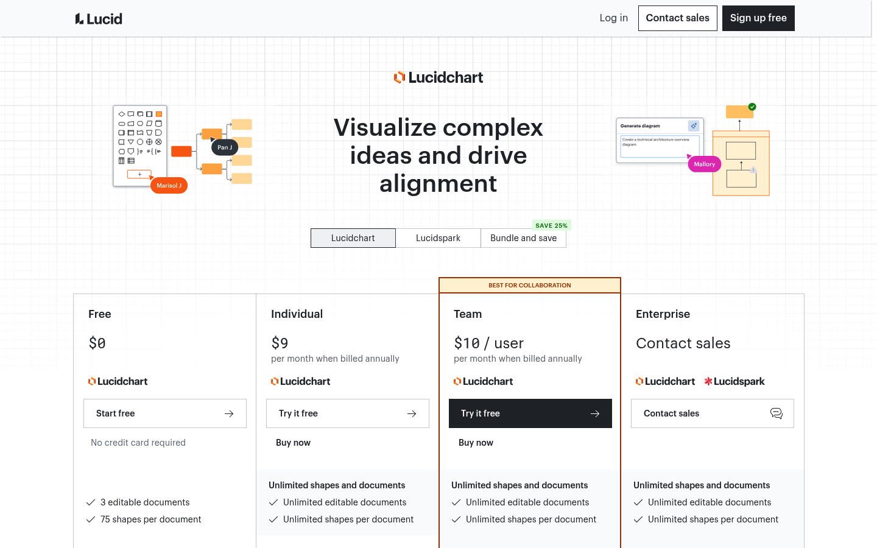Click the shape library panel illustration
Viewport: 877px width, 548px height.
[140, 146]
